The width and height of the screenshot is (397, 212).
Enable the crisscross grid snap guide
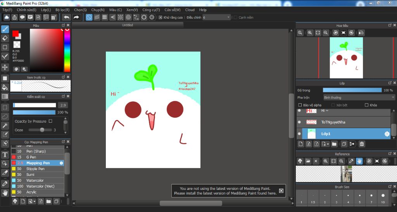pyautogui.click(x=105, y=17)
